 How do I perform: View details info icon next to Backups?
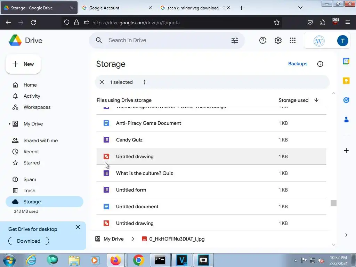320,64
